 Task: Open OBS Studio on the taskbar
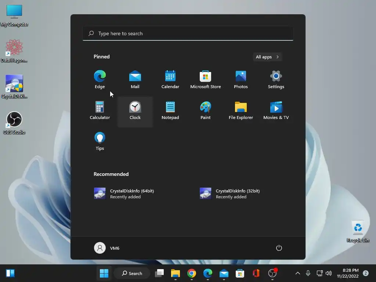pos(272,273)
